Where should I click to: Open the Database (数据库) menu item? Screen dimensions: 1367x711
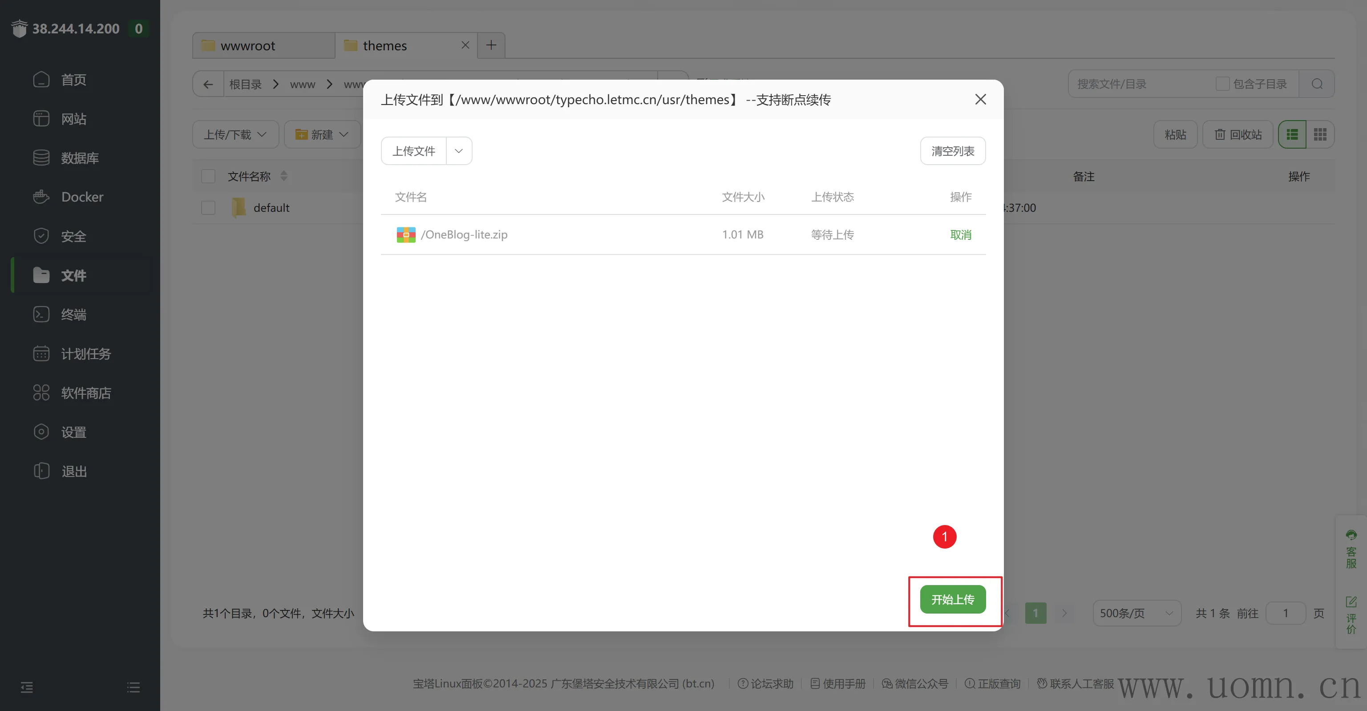[x=80, y=158]
